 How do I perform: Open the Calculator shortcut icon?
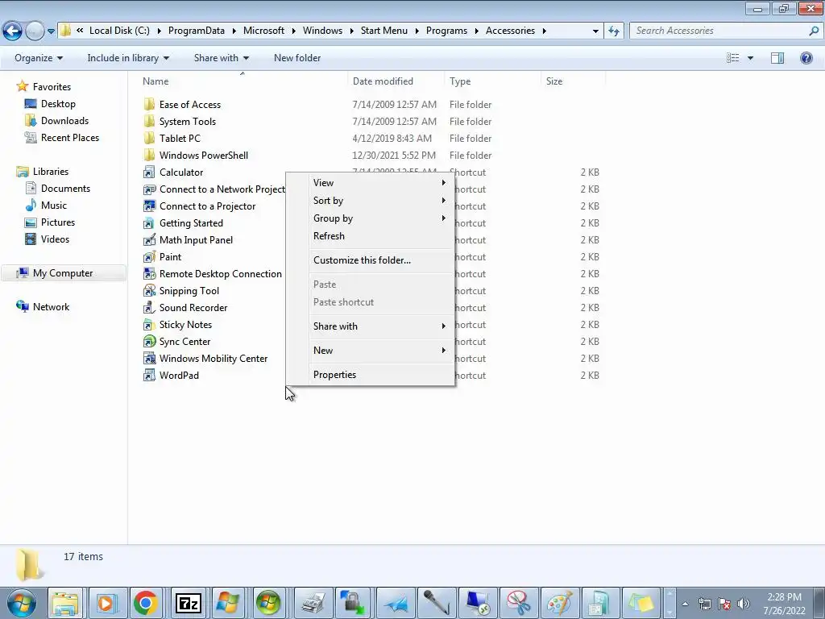149,172
